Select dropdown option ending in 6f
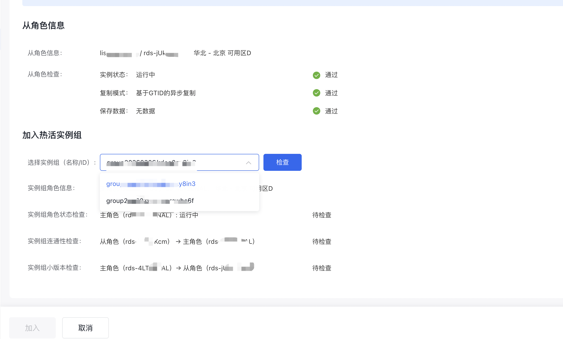563x339 pixels. point(150,201)
